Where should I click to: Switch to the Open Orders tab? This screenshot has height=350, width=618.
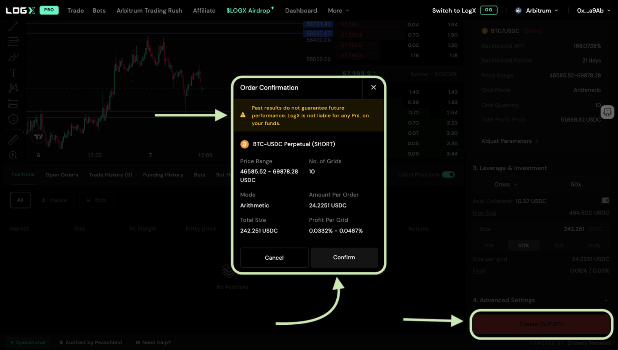click(61, 175)
